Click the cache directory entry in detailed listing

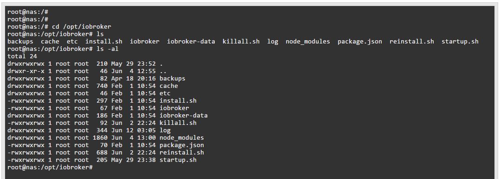[169, 86]
